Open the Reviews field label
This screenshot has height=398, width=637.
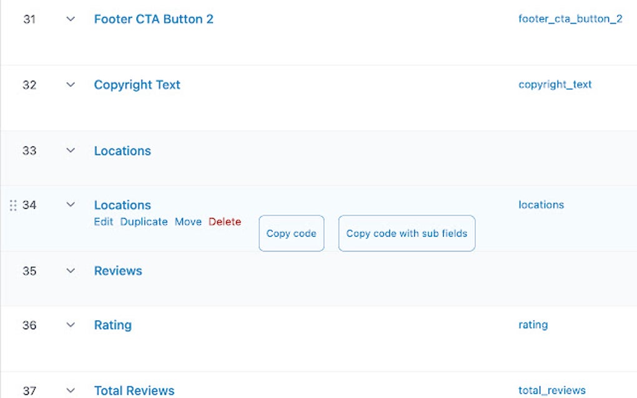tap(117, 271)
